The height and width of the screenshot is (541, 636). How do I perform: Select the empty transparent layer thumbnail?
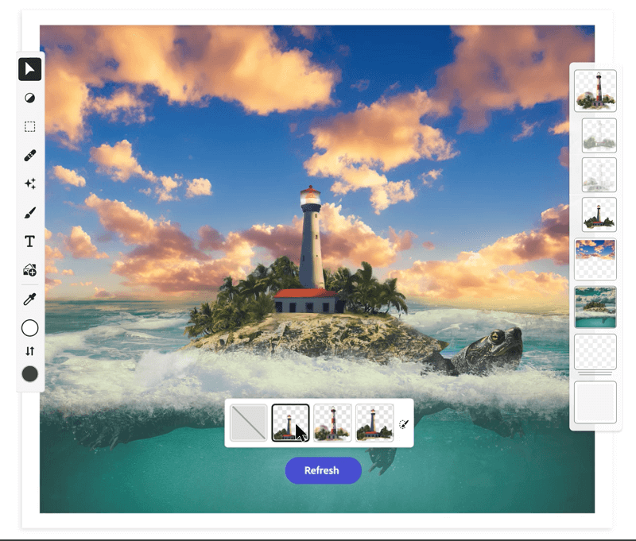click(595, 351)
